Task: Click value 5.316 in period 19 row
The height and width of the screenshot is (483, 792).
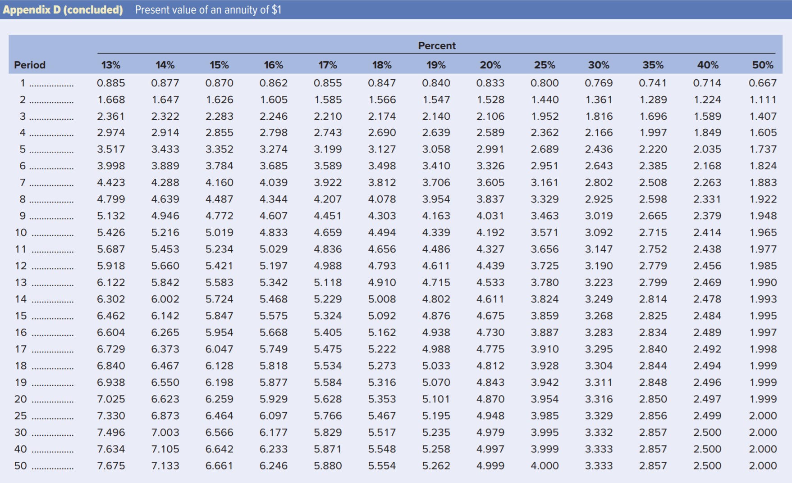Action: 382,383
